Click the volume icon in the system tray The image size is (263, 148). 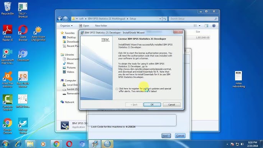click(242, 144)
